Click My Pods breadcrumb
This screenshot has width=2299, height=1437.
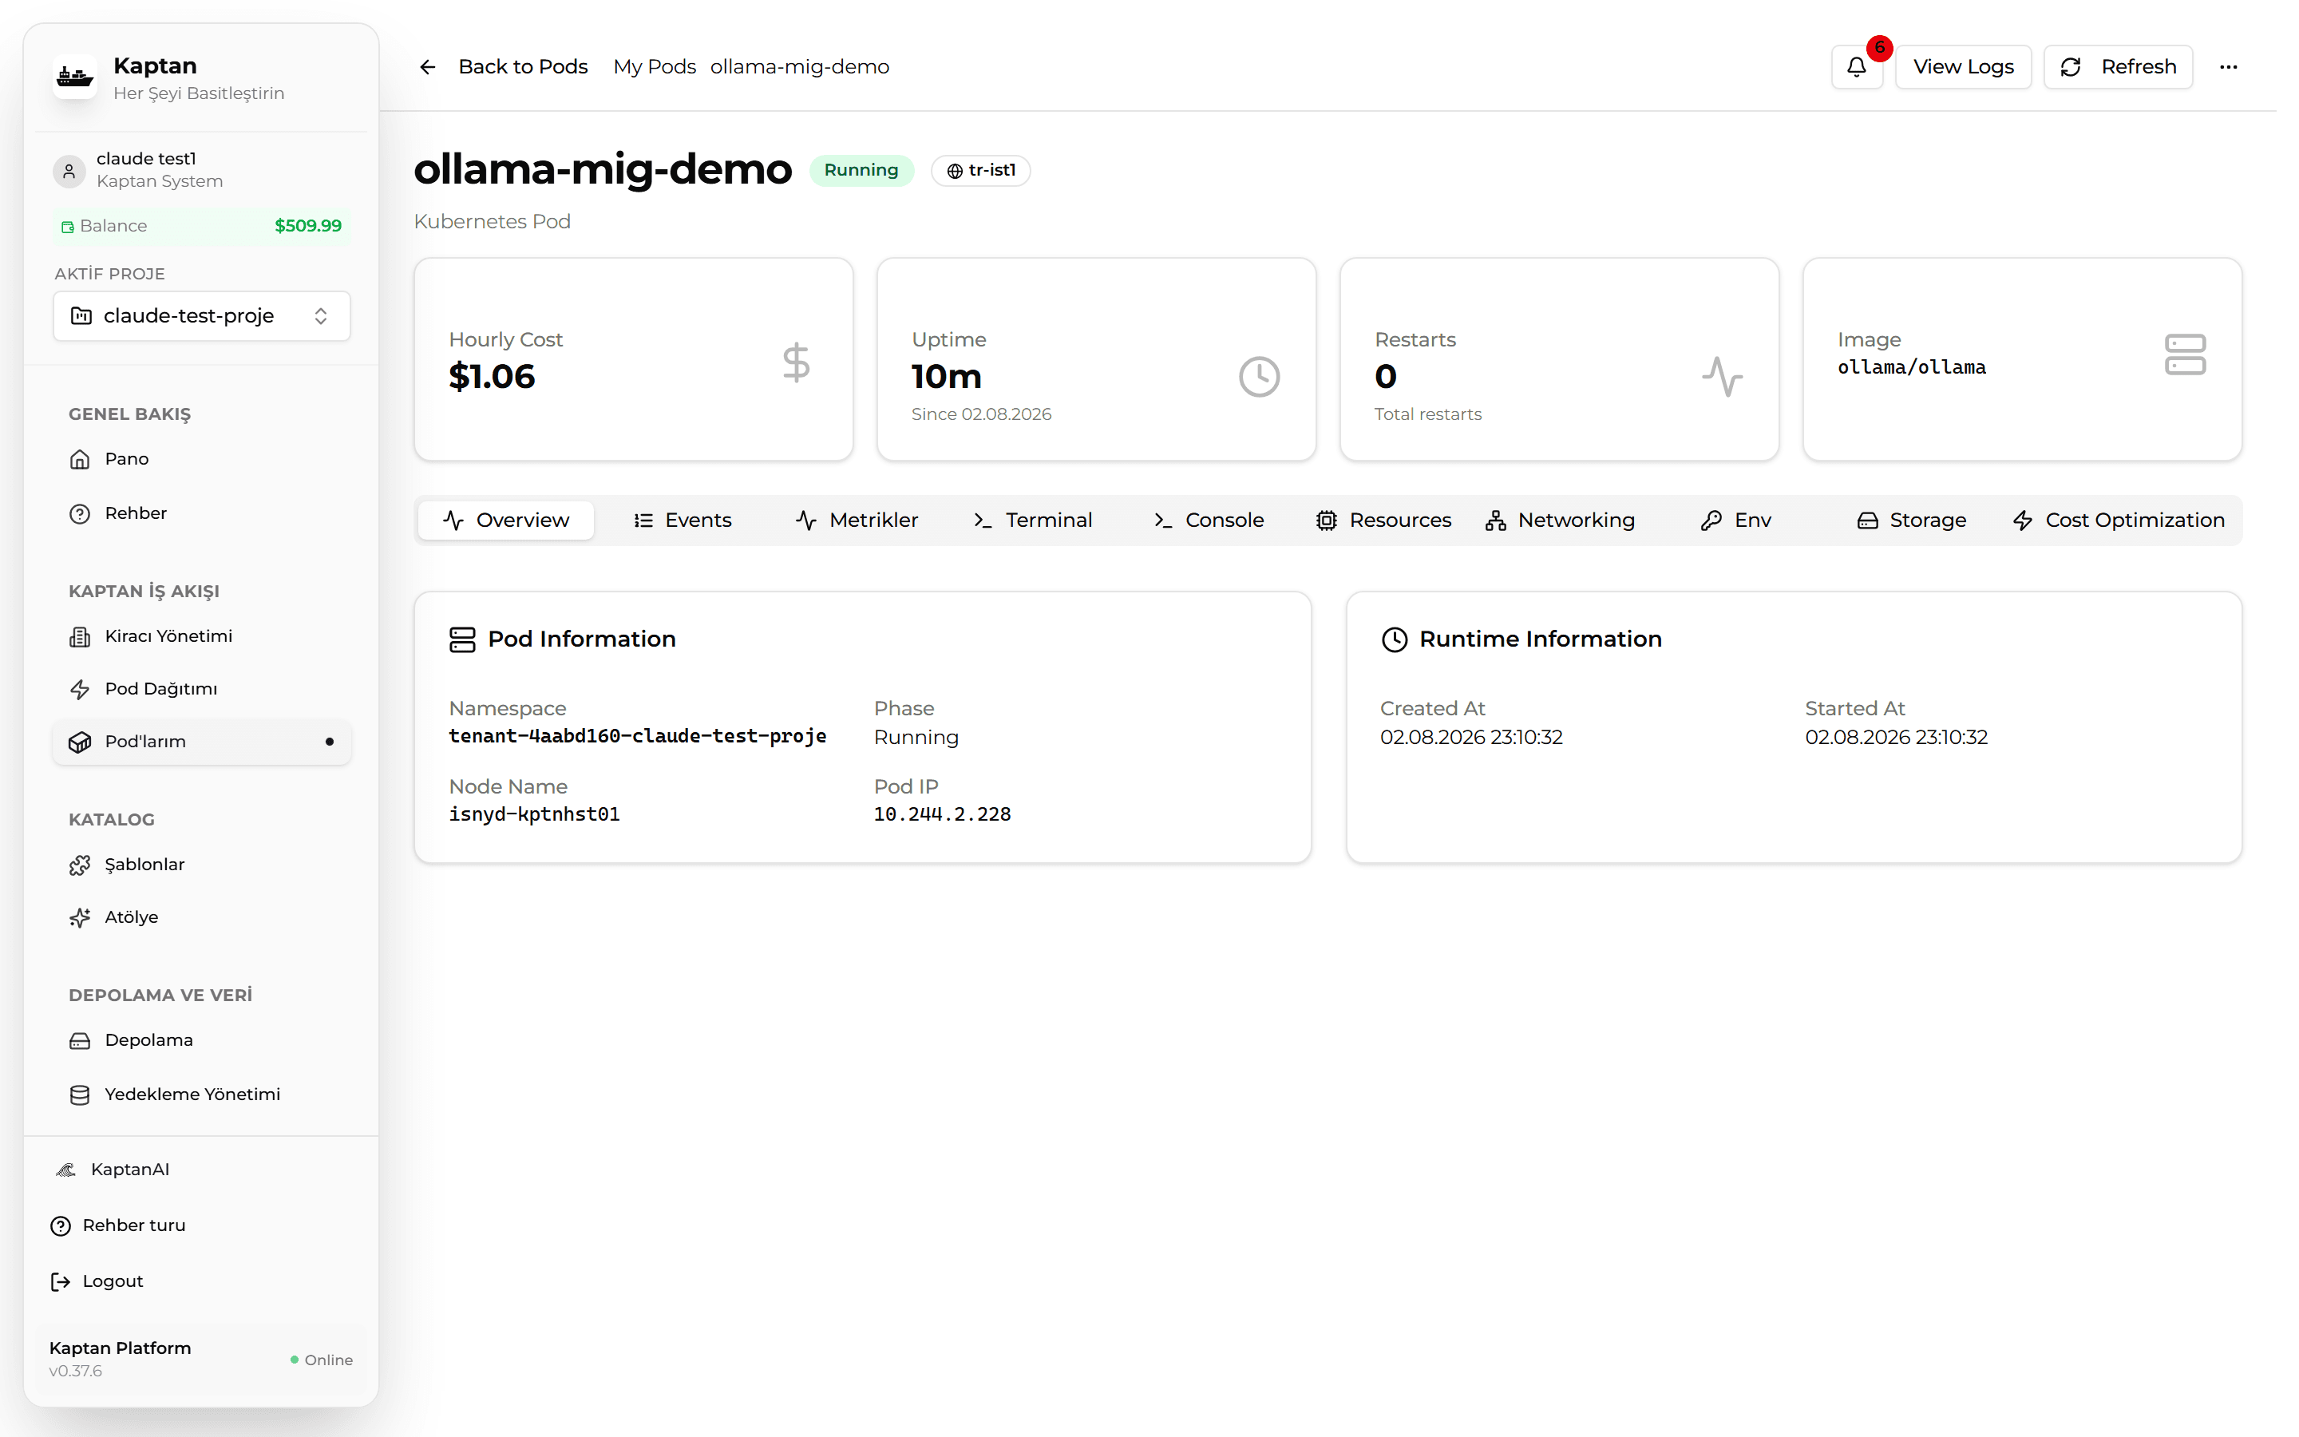(655, 66)
